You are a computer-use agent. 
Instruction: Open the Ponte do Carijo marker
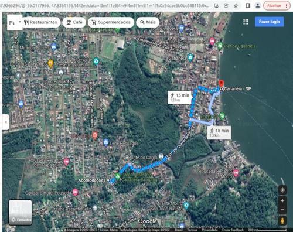coord(161,156)
